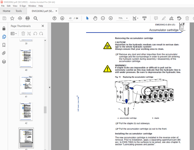194x150 pixels.
Task: Switch to the Tools tab
Action: [18, 11]
